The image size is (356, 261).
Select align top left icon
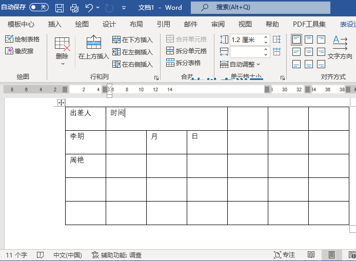point(296,39)
